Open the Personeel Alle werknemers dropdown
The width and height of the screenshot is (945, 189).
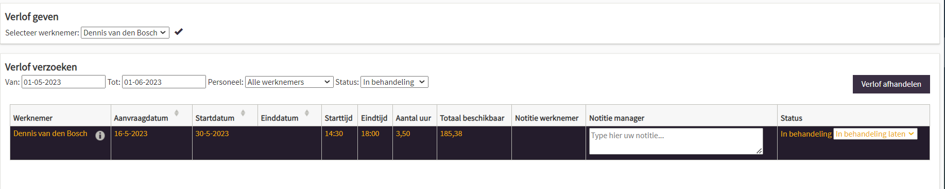[289, 82]
